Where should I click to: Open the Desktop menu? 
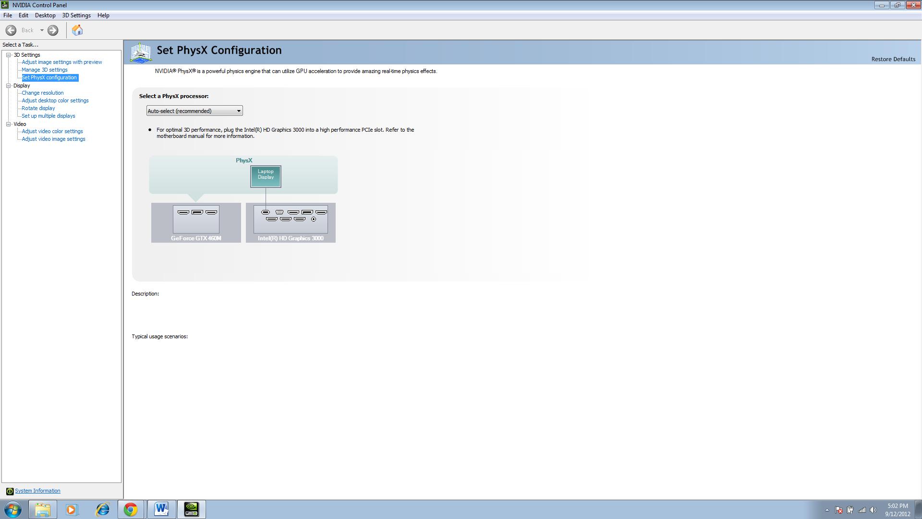pyautogui.click(x=45, y=15)
